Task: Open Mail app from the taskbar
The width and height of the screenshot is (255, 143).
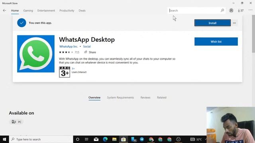Action: [x=96, y=139]
